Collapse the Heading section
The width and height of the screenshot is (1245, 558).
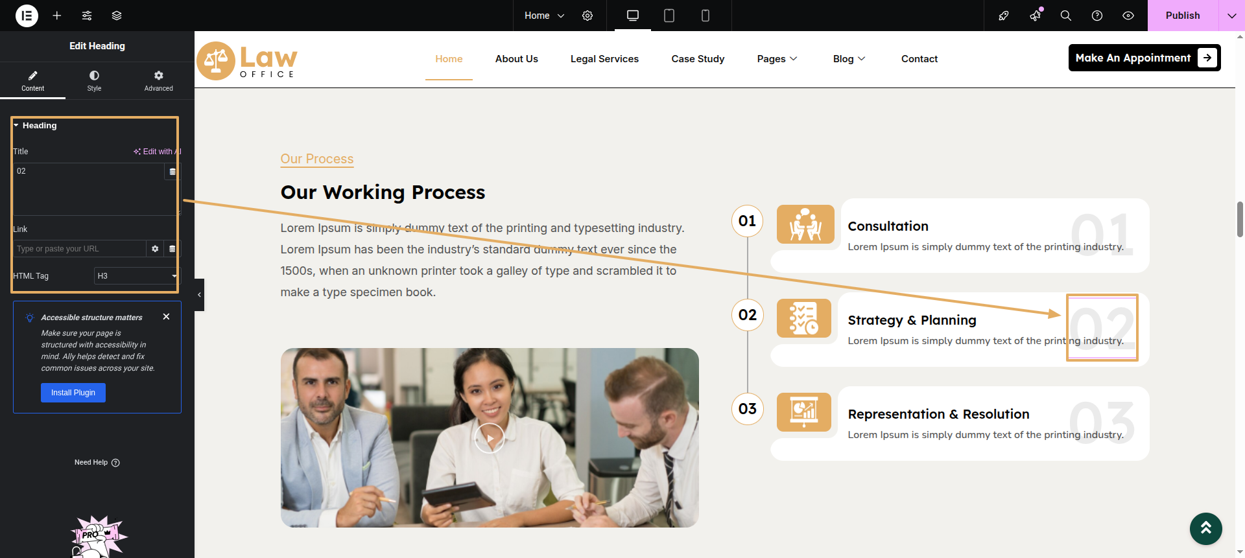(17, 126)
